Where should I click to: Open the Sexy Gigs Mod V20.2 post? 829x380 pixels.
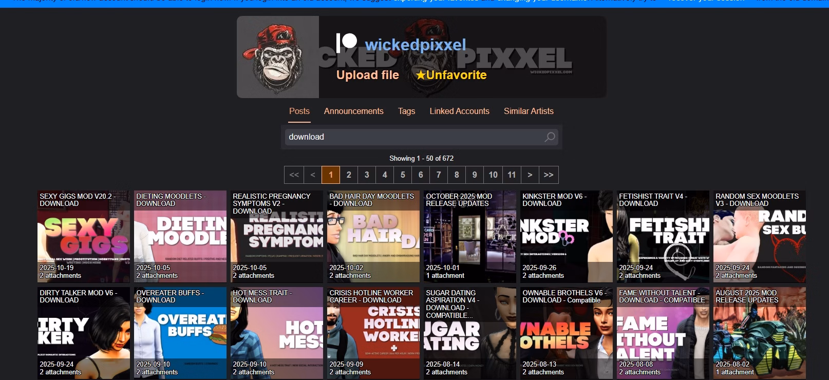(84, 237)
